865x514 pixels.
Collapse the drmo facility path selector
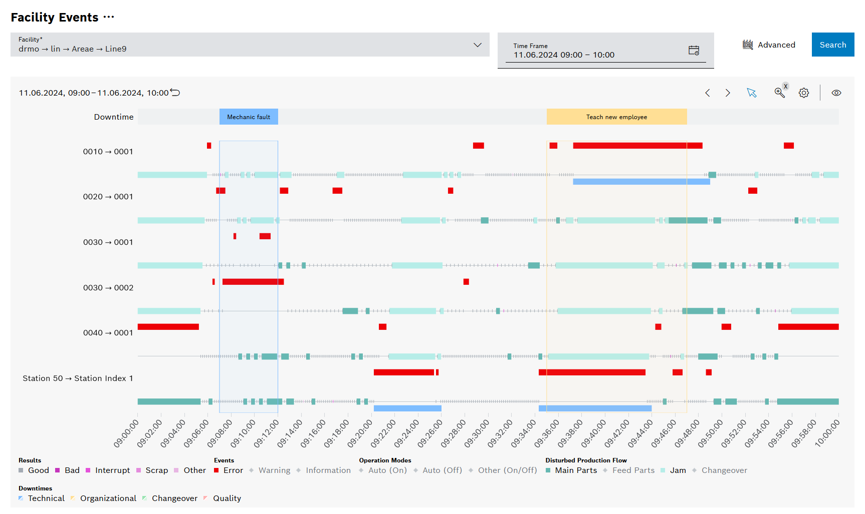click(477, 45)
